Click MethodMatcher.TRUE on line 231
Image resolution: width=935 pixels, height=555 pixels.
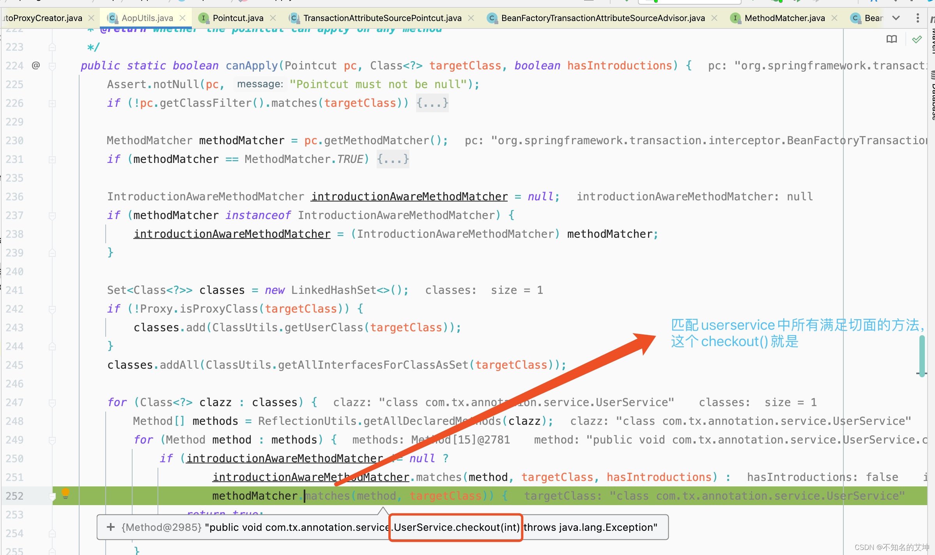304,159
